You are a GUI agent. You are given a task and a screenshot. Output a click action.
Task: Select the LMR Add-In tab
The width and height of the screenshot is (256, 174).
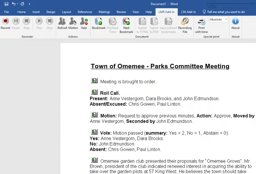(166, 12)
